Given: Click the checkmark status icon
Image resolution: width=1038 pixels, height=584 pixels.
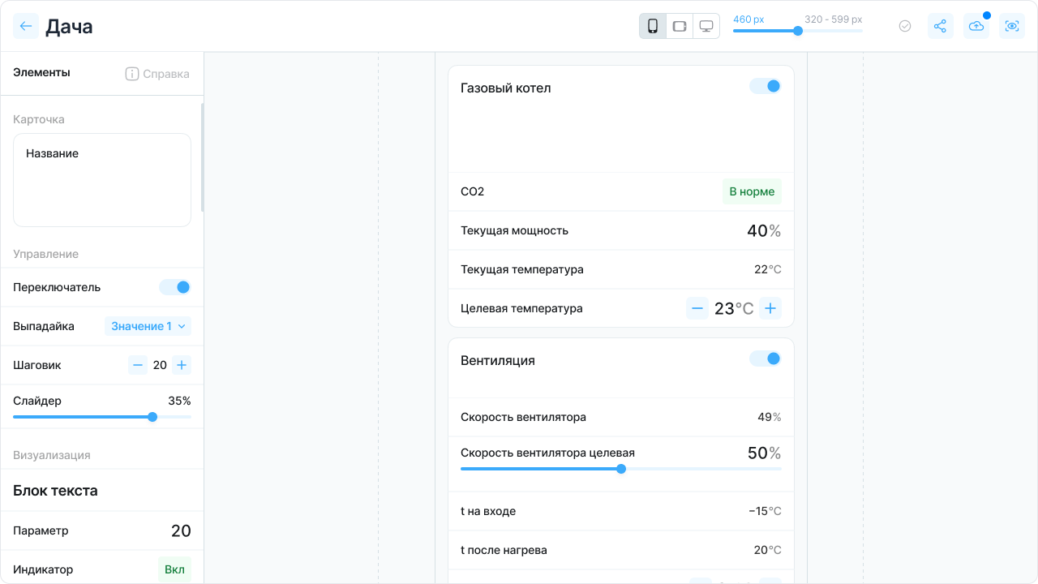Looking at the screenshot, I should click(x=905, y=26).
